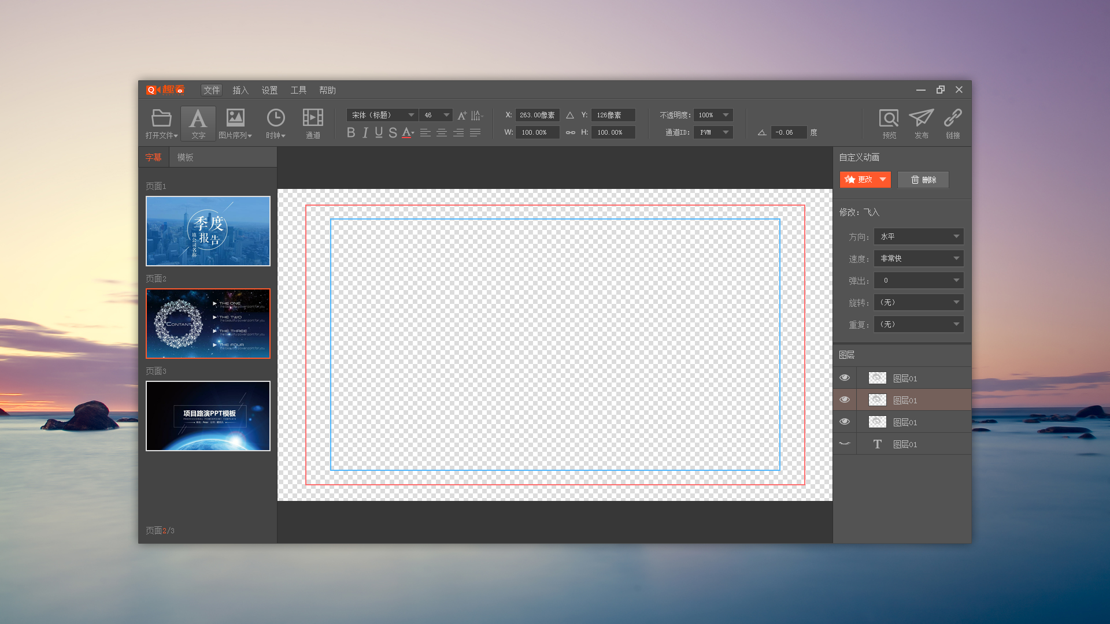This screenshot has height=624, width=1110.
Task: Open the 弹出 dropdown
Action: point(919,280)
